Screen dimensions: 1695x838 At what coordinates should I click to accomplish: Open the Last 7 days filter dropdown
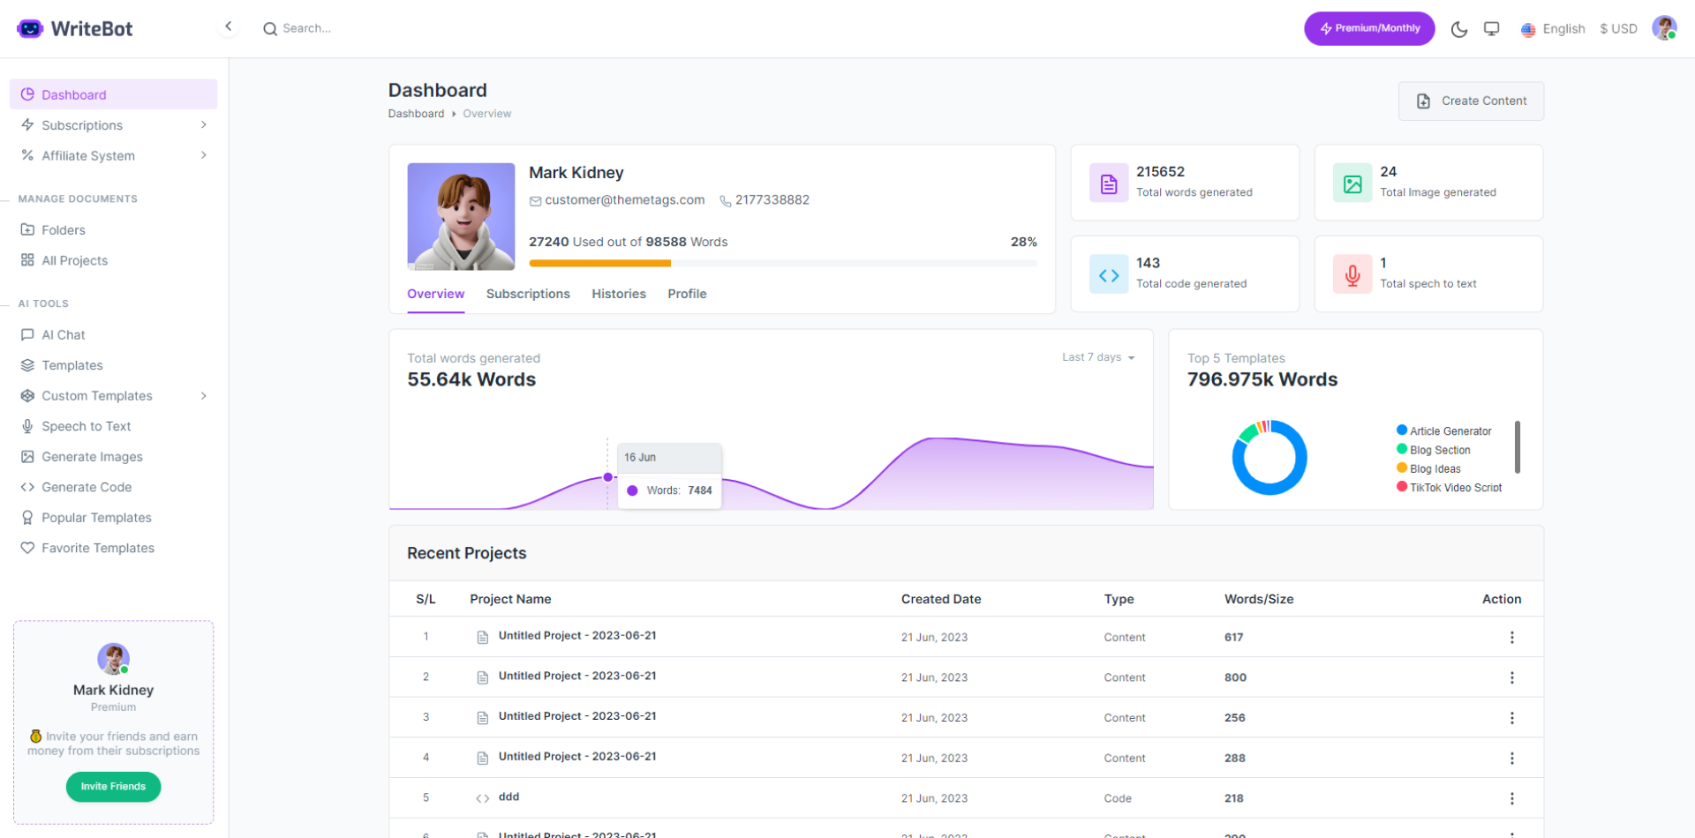(1097, 356)
